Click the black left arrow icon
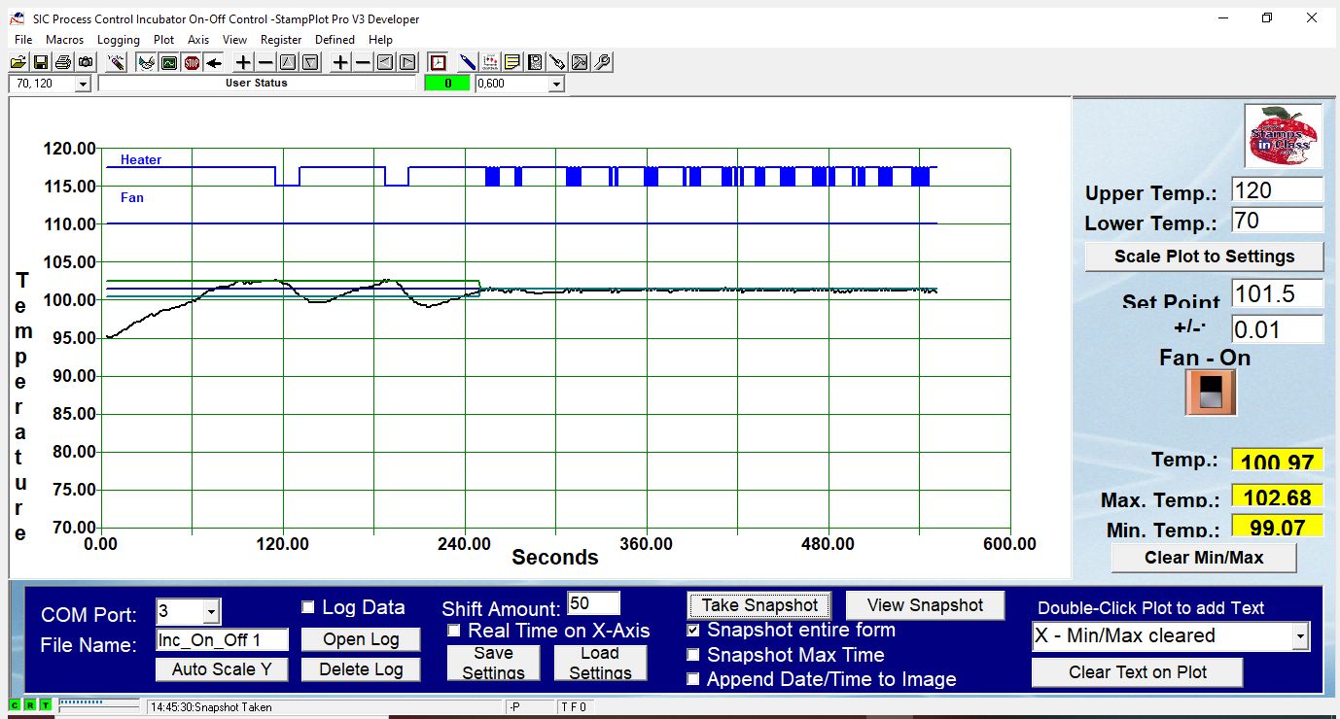Image resolution: width=1340 pixels, height=719 pixels. tap(214, 62)
